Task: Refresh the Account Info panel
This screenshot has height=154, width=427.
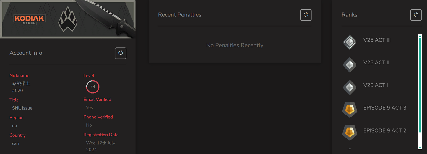Action: click(121, 53)
